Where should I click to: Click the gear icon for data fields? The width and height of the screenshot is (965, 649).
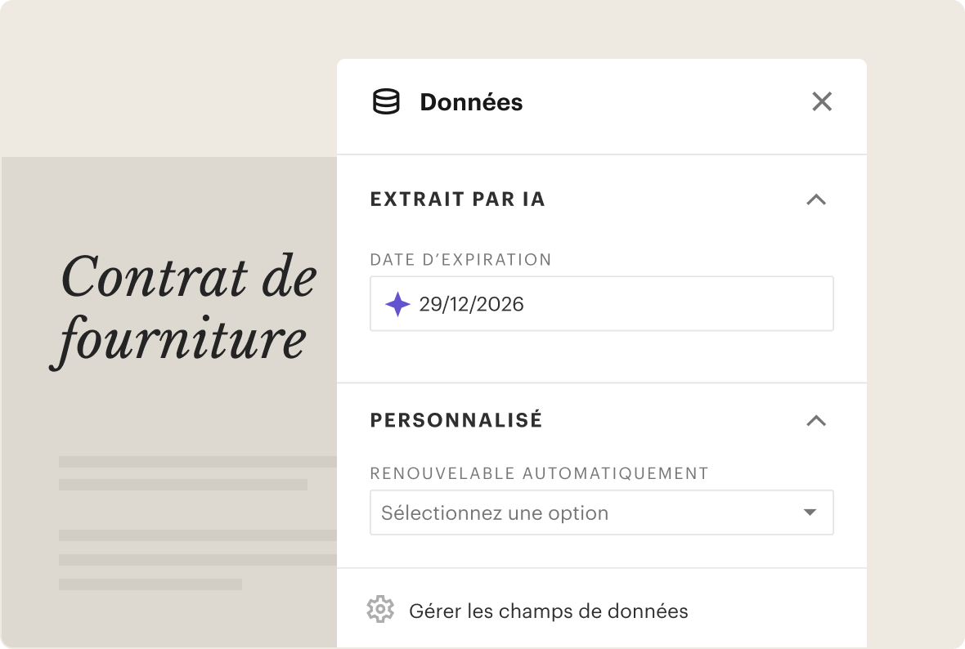(380, 609)
